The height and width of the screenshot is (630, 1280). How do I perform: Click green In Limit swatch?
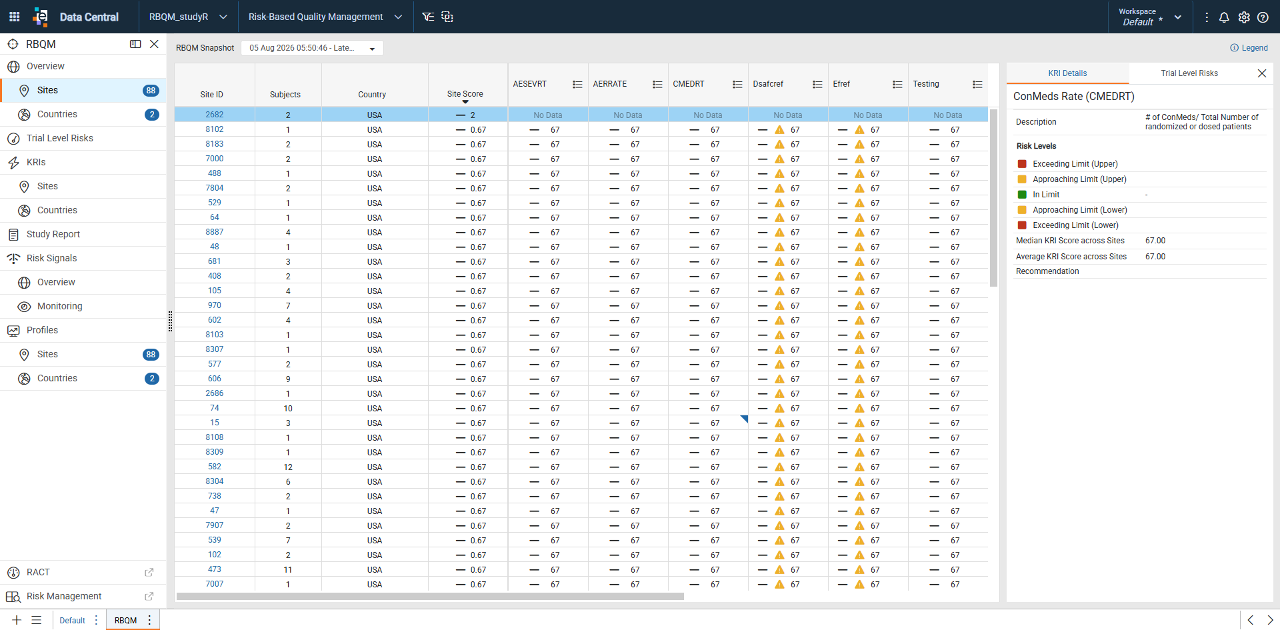pos(1022,195)
